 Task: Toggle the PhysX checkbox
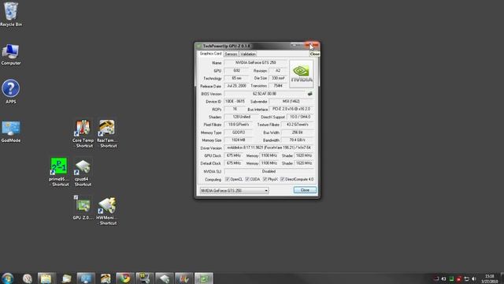pyautogui.click(x=265, y=179)
